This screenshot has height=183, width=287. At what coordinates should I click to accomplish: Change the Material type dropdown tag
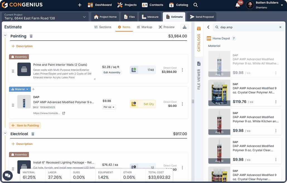(20, 89)
